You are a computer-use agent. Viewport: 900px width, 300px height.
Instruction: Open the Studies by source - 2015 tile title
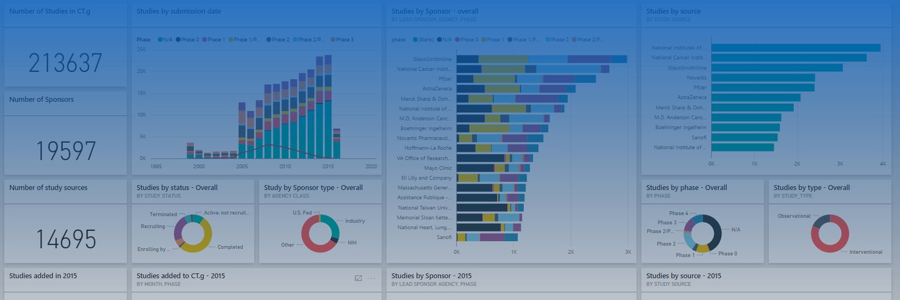[x=684, y=276]
